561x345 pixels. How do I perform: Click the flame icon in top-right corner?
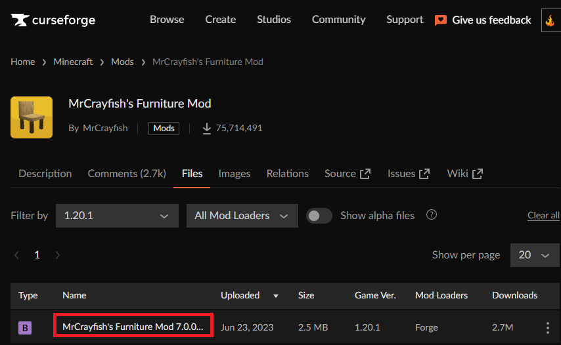[x=550, y=20]
